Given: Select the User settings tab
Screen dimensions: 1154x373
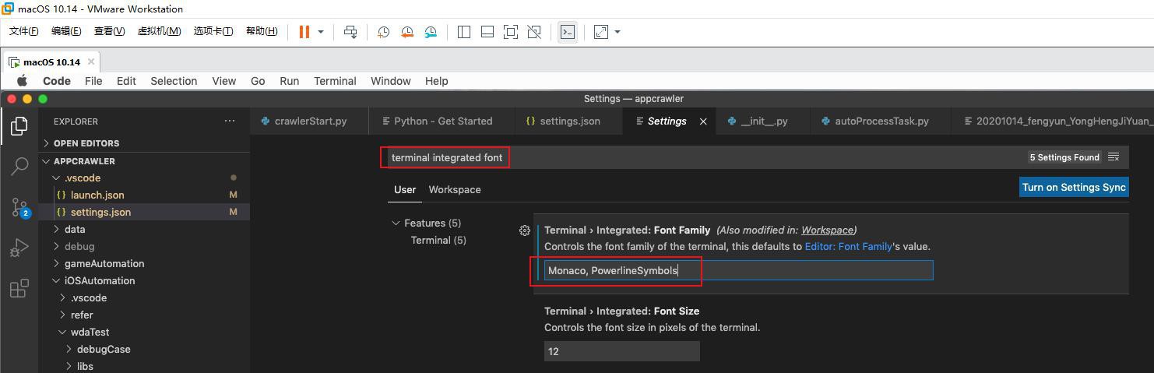Looking at the screenshot, I should (405, 190).
